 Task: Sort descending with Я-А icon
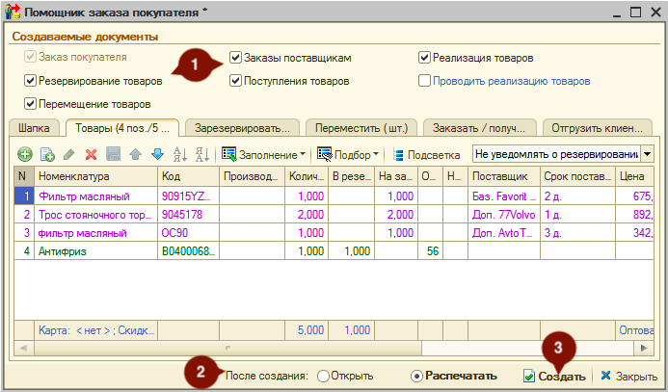click(x=201, y=154)
